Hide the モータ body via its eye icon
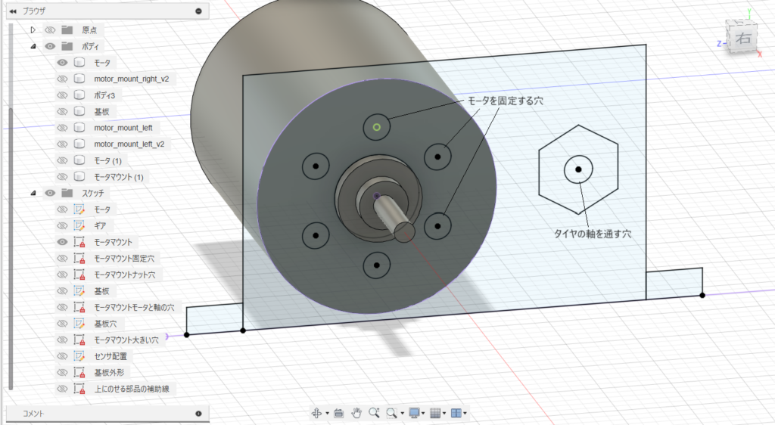The width and height of the screenshot is (775, 425). pos(62,62)
